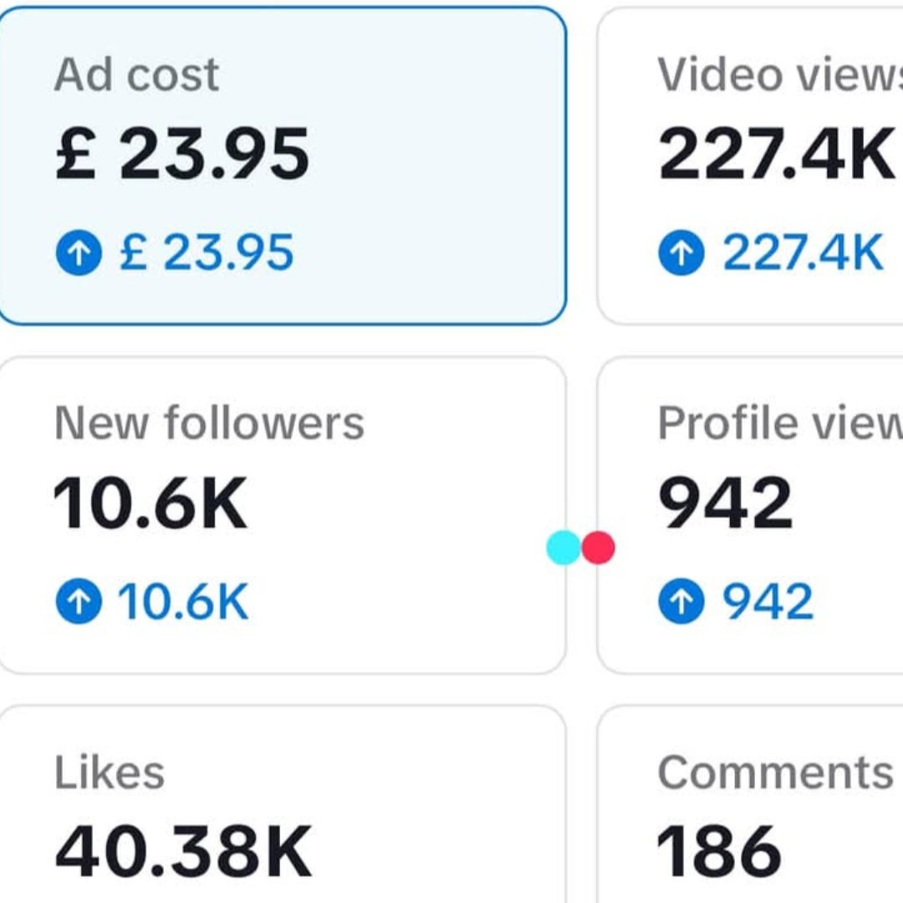Click the red loading dot
The image size is (903, 903).
599,548
